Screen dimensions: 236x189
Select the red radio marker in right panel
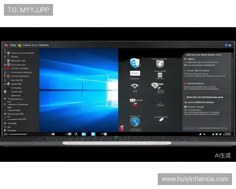pos(185,83)
